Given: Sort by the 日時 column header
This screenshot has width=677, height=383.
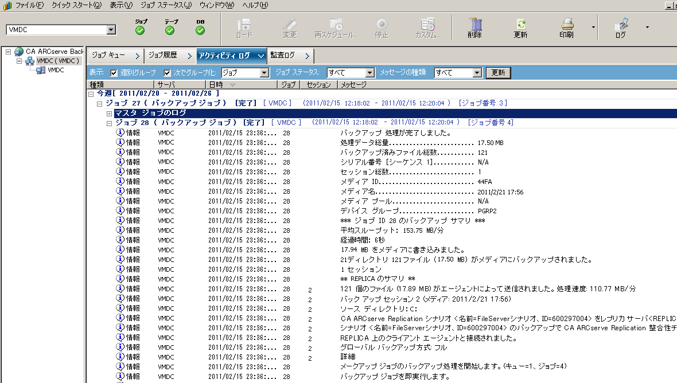Looking at the screenshot, I should click(240, 84).
